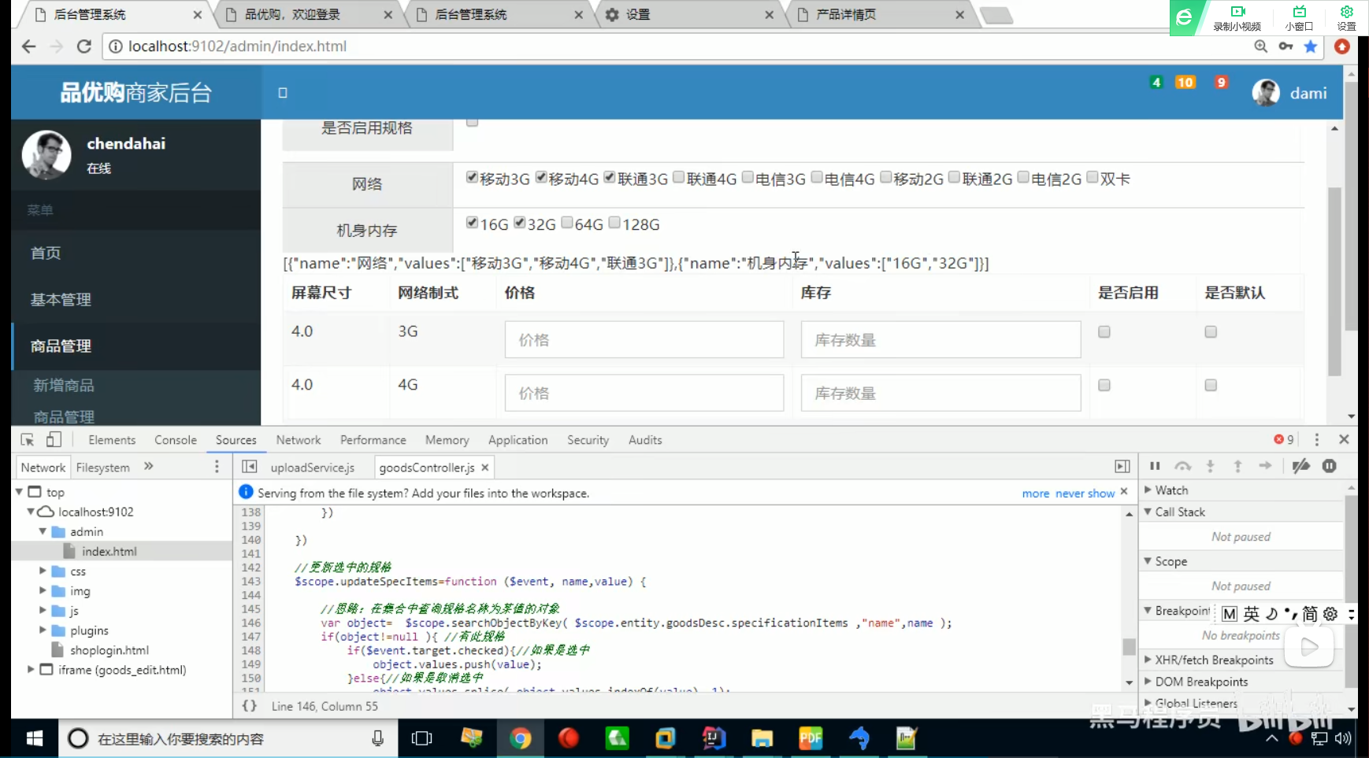The image size is (1369, 758).
Task: Open 新增商品 sidebar menu item
Action: [64, 385]
